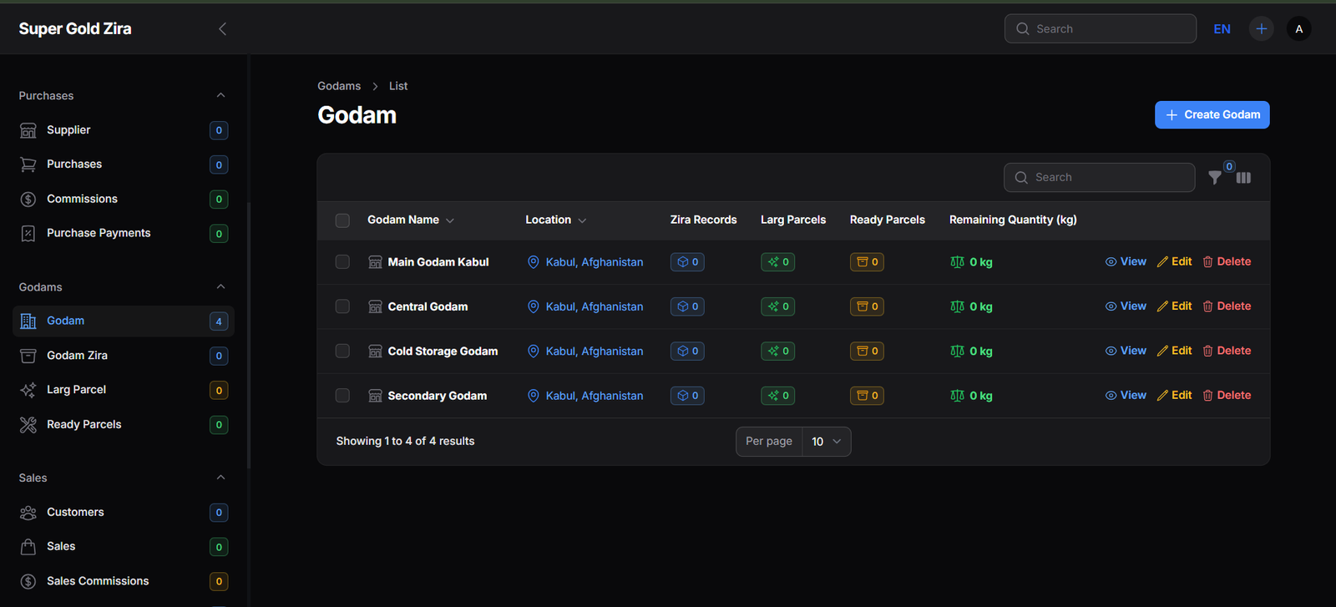Delete the Secondary Godam row

pos(1227,396)
